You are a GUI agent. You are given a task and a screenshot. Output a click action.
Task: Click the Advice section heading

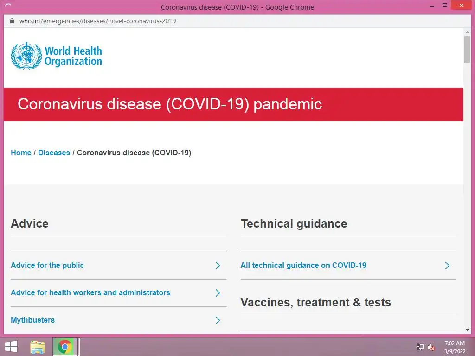[30, 224]
